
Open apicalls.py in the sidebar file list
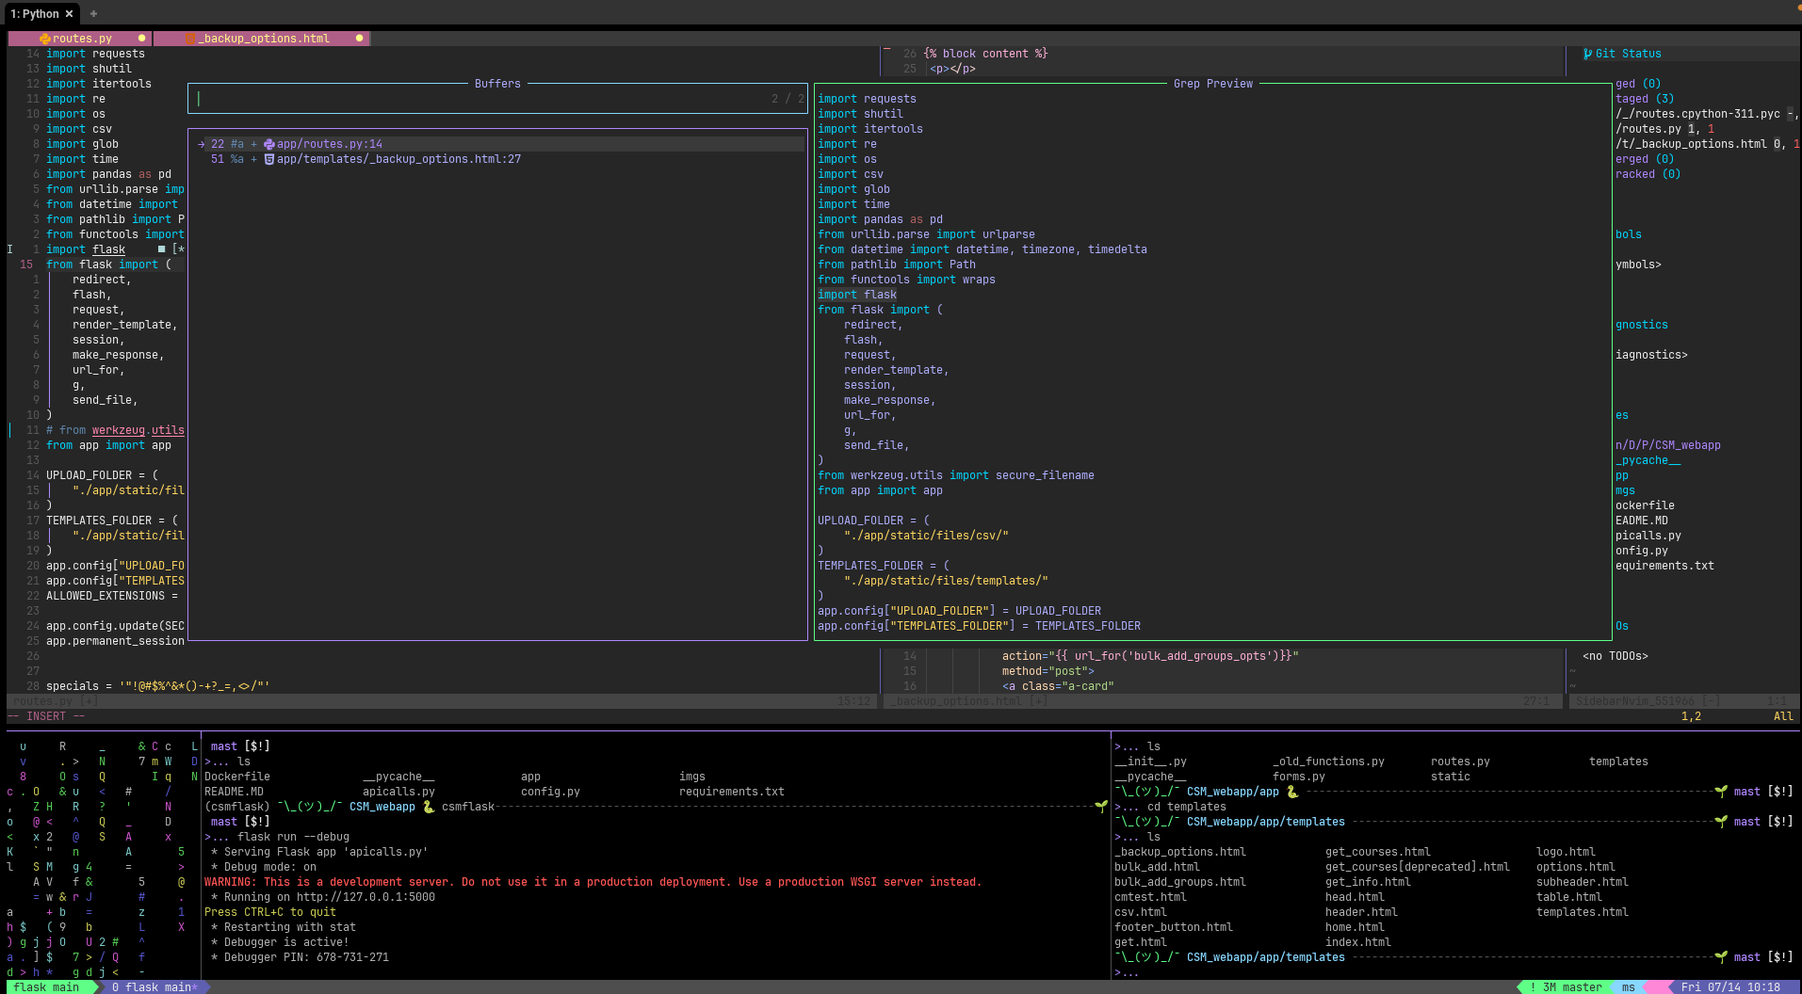1648,536
